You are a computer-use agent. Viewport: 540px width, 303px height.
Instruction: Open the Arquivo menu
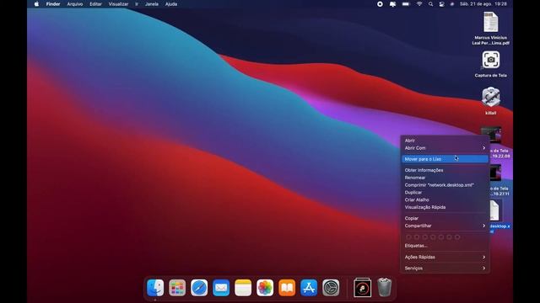[75, 4]
